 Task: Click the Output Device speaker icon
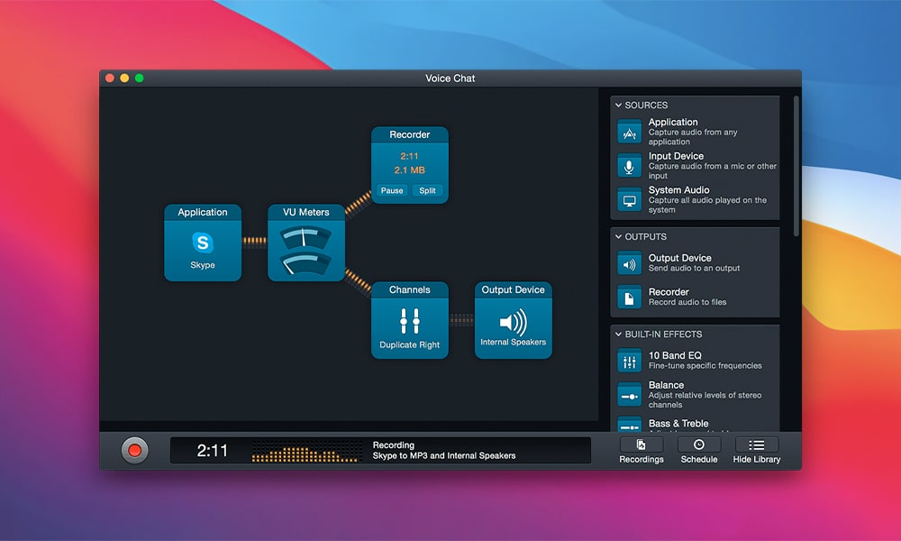click(x=629, y=263)
